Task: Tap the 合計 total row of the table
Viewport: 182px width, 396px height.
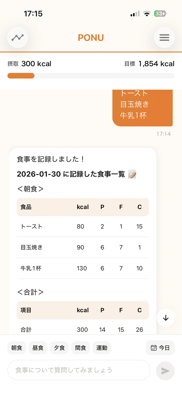Action: click(26, 329)
